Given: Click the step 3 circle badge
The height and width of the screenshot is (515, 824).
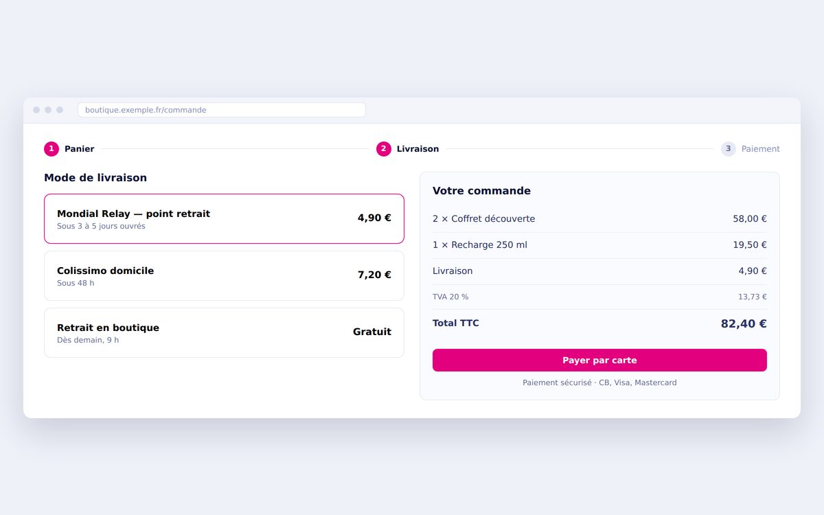Looking at the screenshot, I should click(x=729, y=149).
